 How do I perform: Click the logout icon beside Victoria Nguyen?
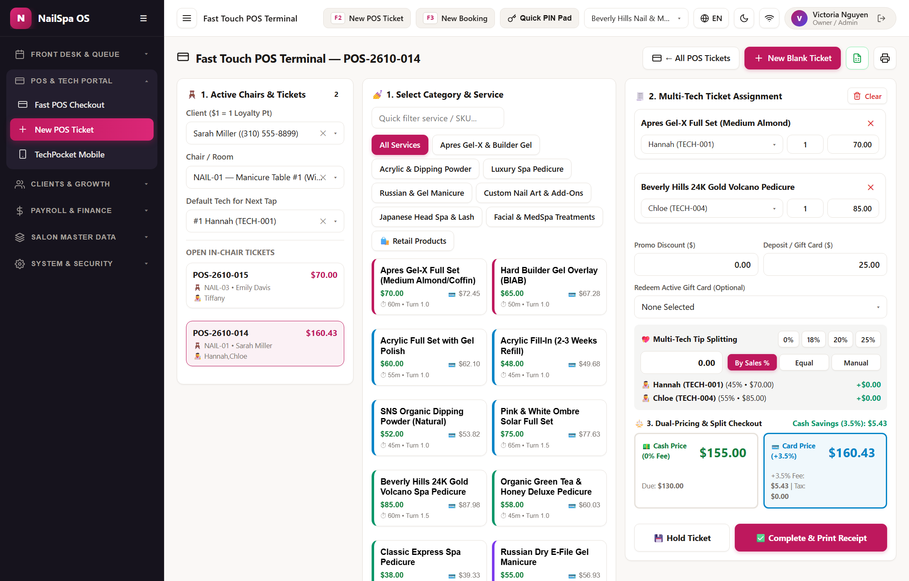click(881, 18)
